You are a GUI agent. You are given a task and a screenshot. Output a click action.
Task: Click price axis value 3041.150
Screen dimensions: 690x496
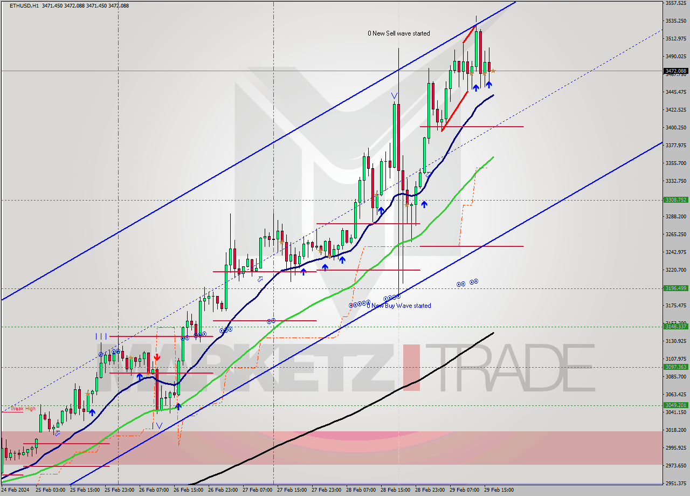tap(675, 412)
